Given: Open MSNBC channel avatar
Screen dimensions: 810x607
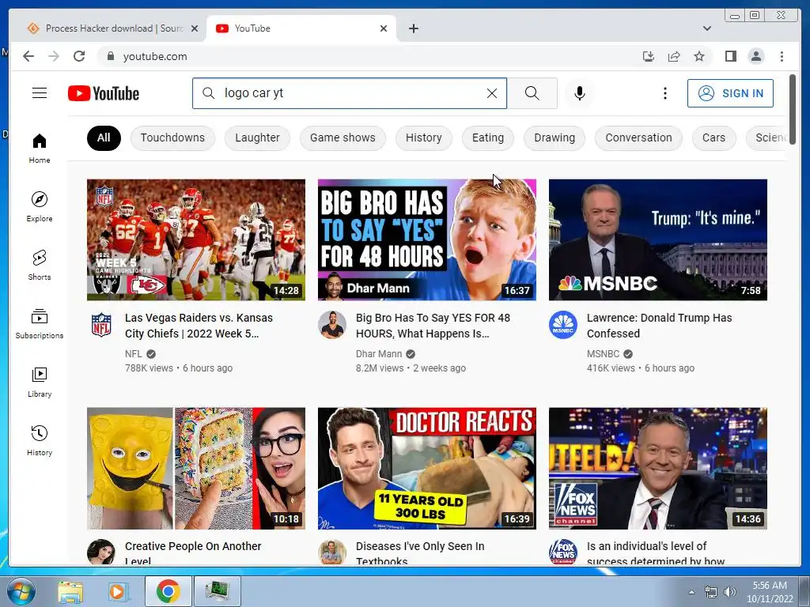Looking at the screenshot, I should (563, 325).
